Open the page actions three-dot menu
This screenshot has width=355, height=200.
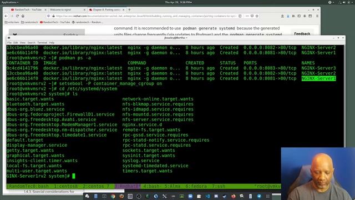(x=247, y=16)
